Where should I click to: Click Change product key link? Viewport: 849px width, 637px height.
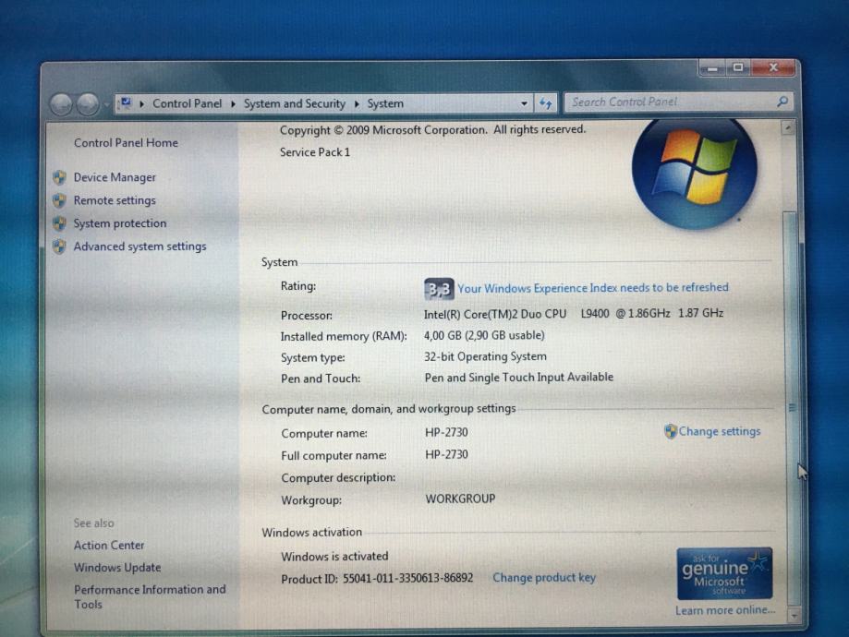[543, 578]
